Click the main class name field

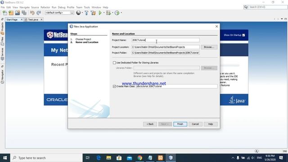pos(176,86)
